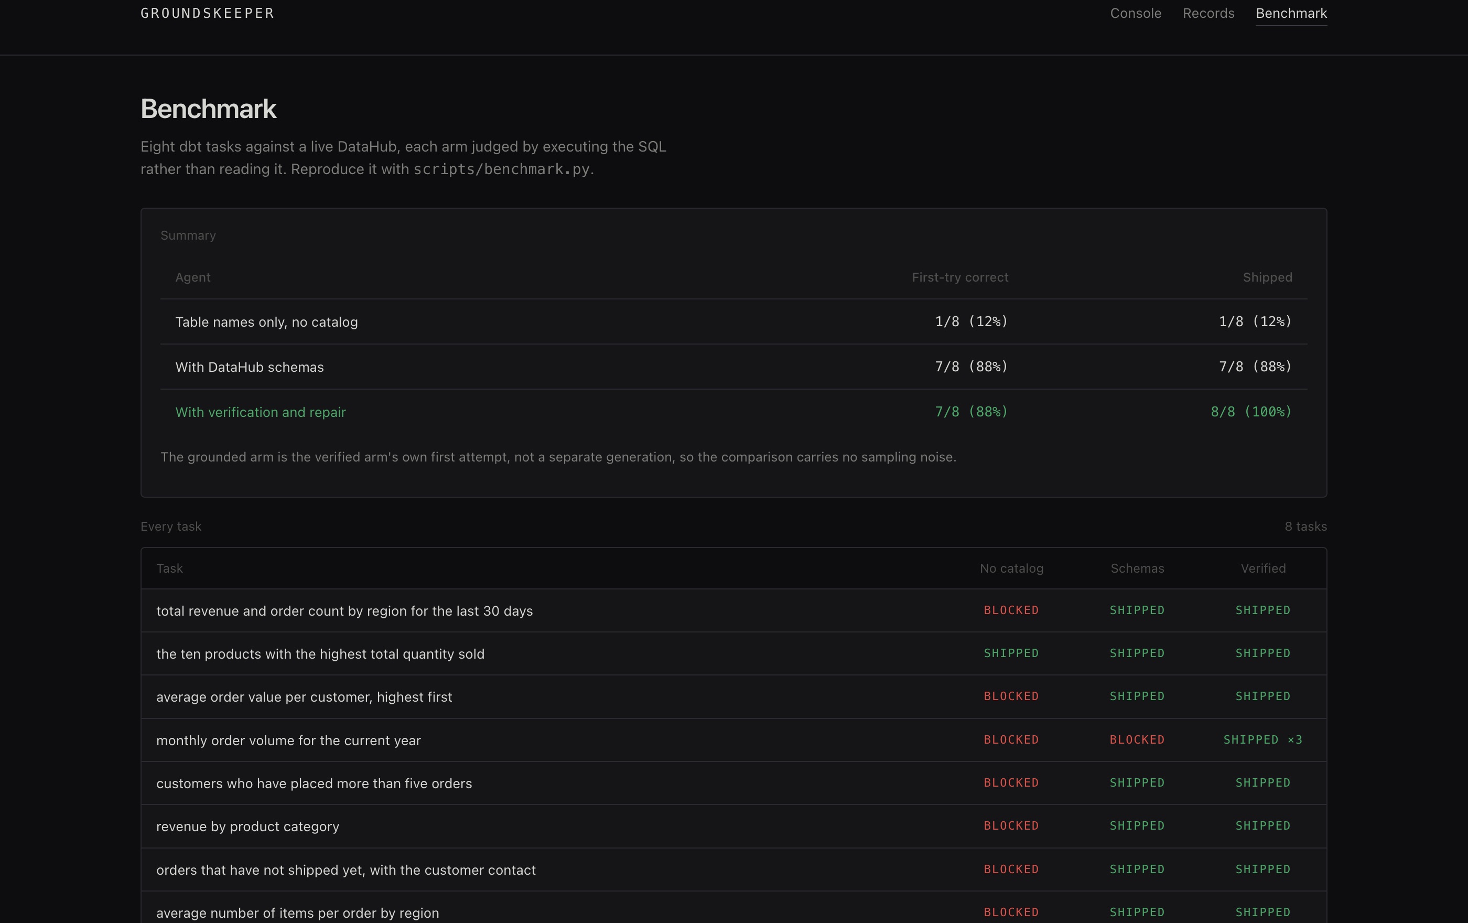
Task: Click the 'No catalog' column header
Action: tap(1011, 568)
